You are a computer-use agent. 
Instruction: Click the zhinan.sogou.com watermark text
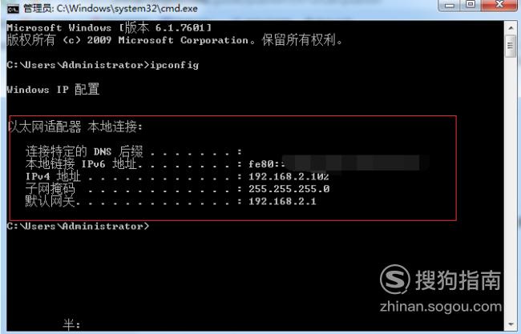pos(441,306)
